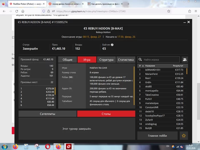The image size is (200, 150).
Task: Open the Firefox extensions puzzle icon
Action: point(190,11)
